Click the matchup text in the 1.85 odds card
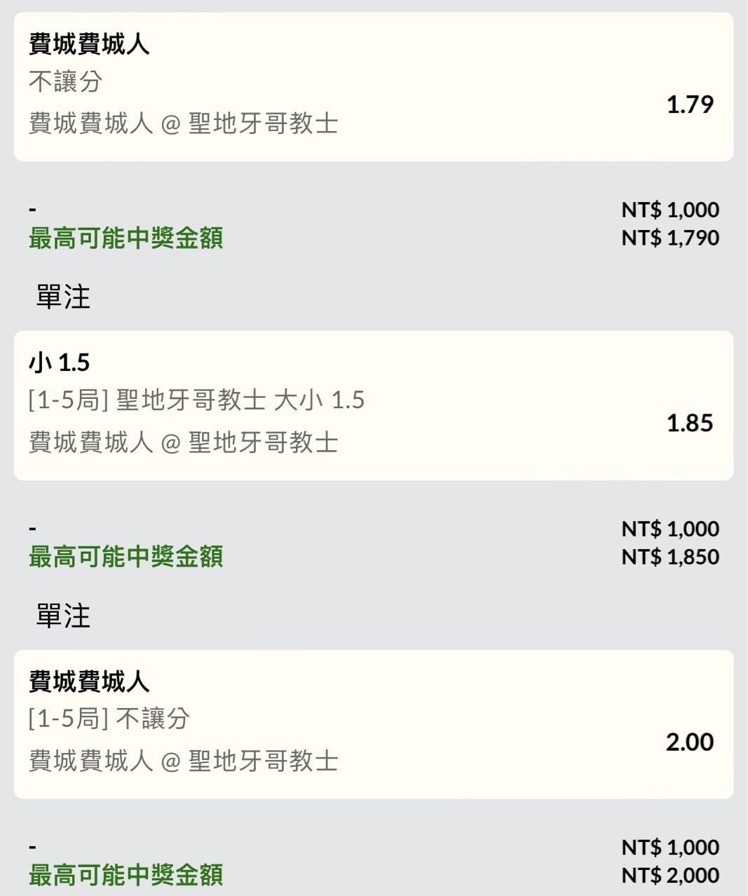This screenshot has height=896, width=748. [184, 442]
